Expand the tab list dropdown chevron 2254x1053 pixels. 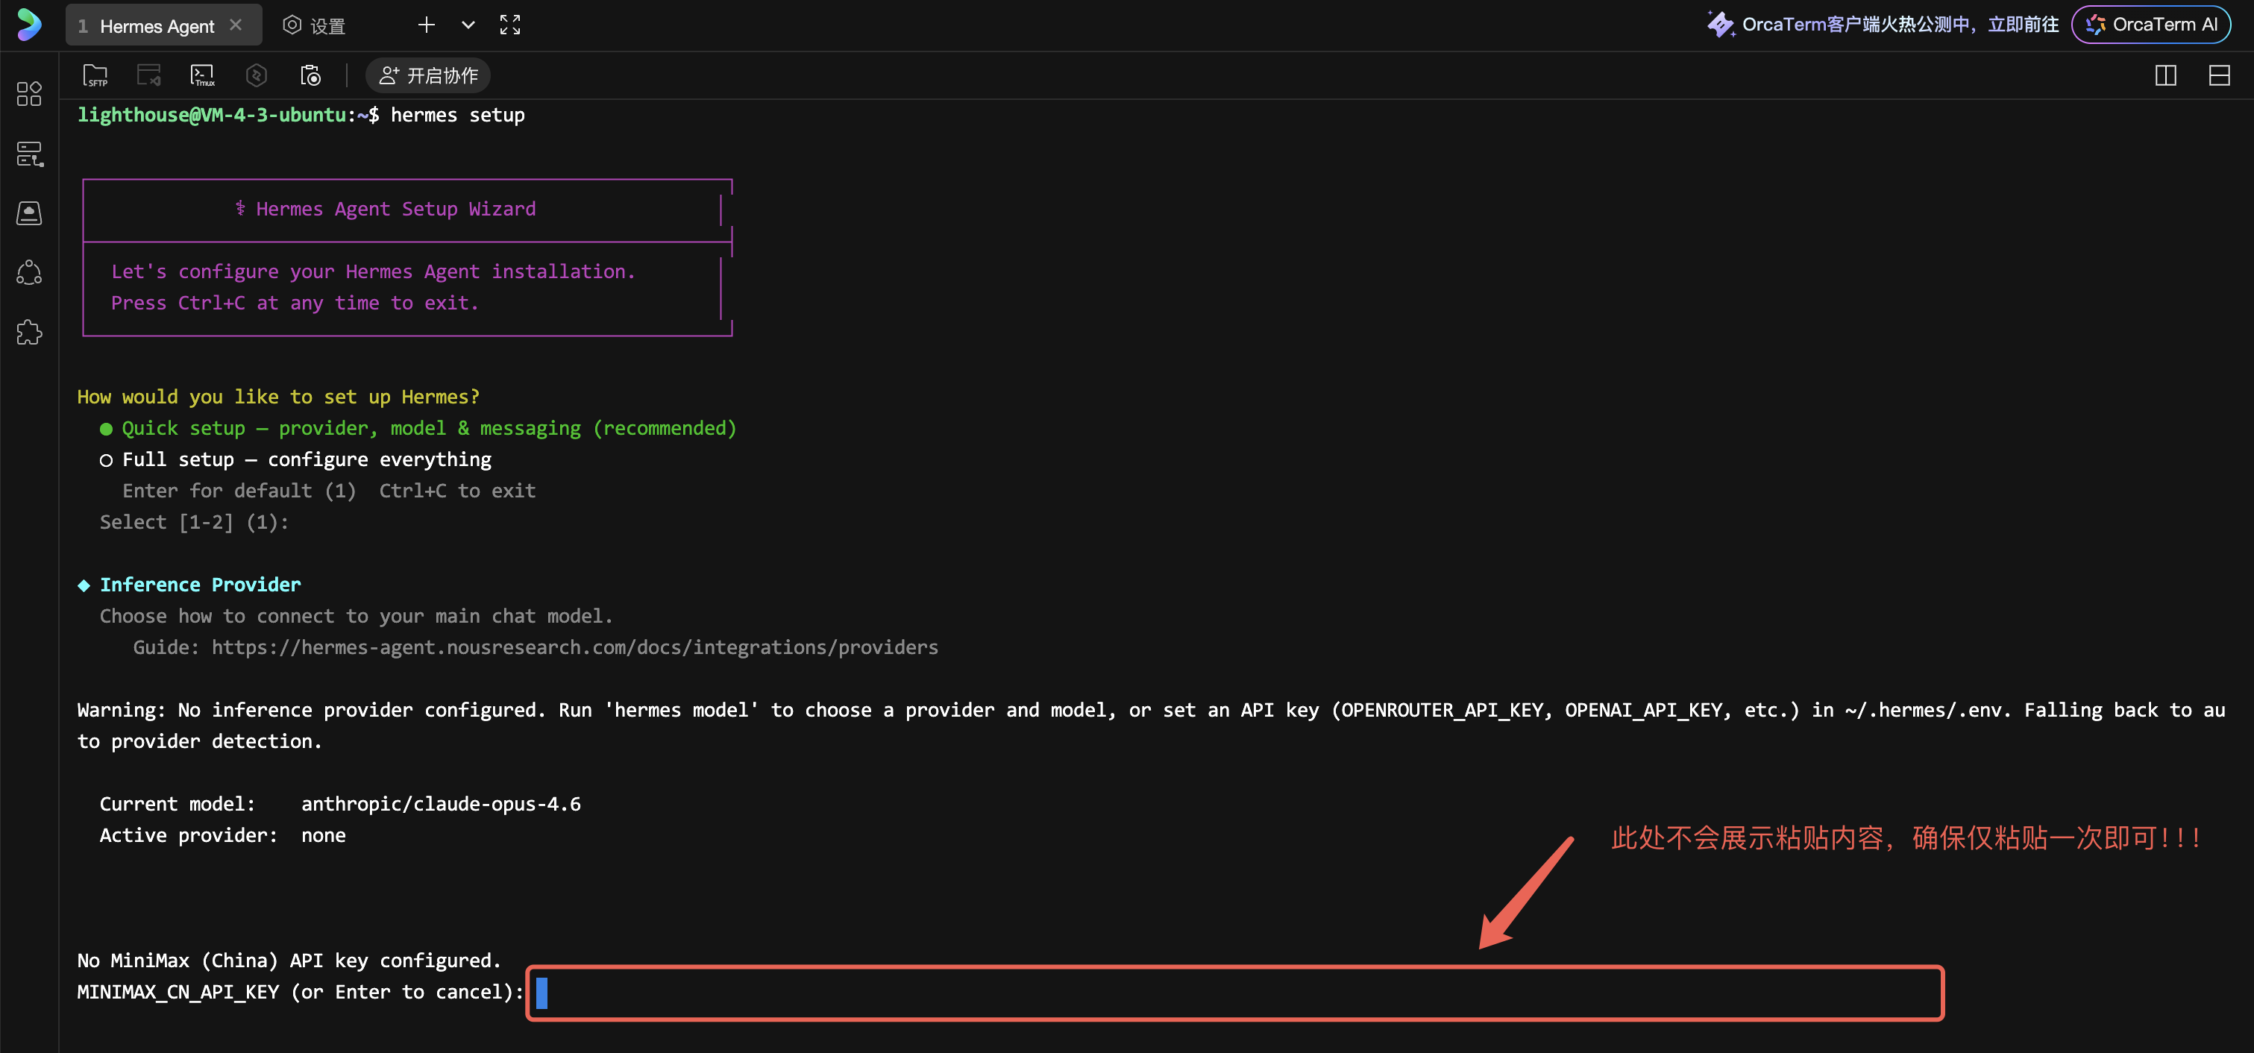(x=468, y=25)
